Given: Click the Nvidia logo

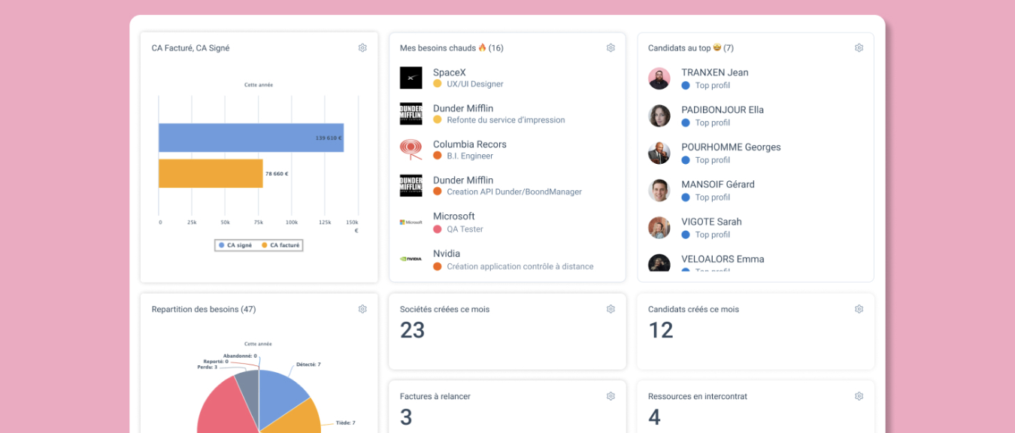Looking at the screenshot, I should pyautogui.click(x=411, y=259).
